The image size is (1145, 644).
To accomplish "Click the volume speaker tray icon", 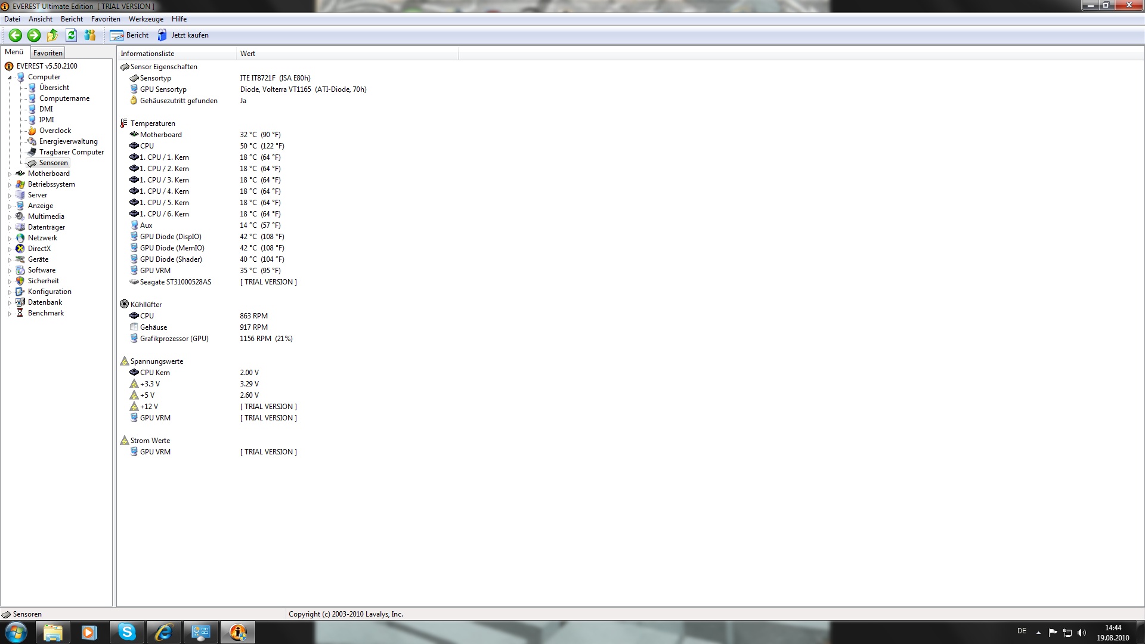I will click(x=1082, y=633).
